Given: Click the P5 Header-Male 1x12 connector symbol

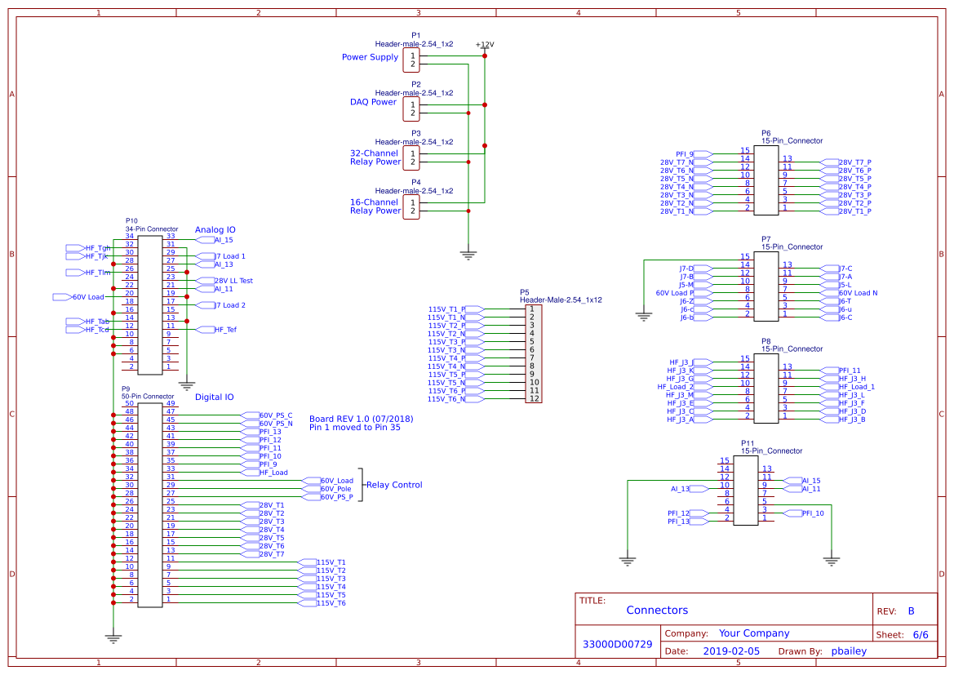Looking at the screenshot, I should [x=535, y=351].
